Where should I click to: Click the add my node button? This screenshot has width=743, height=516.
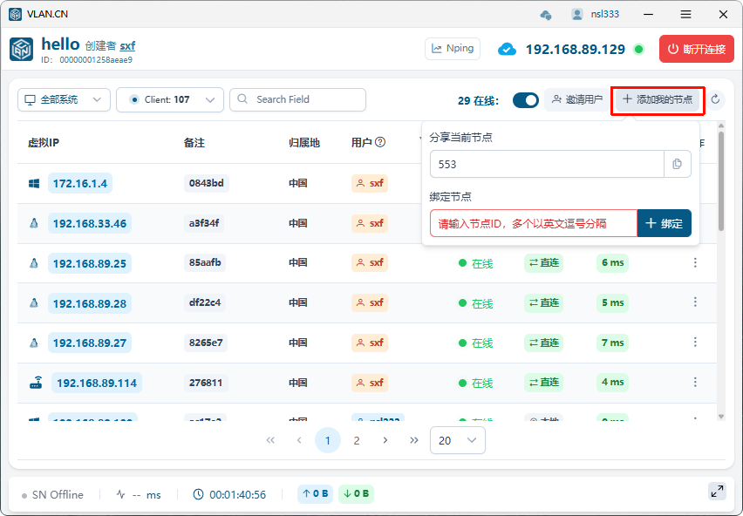658,99
